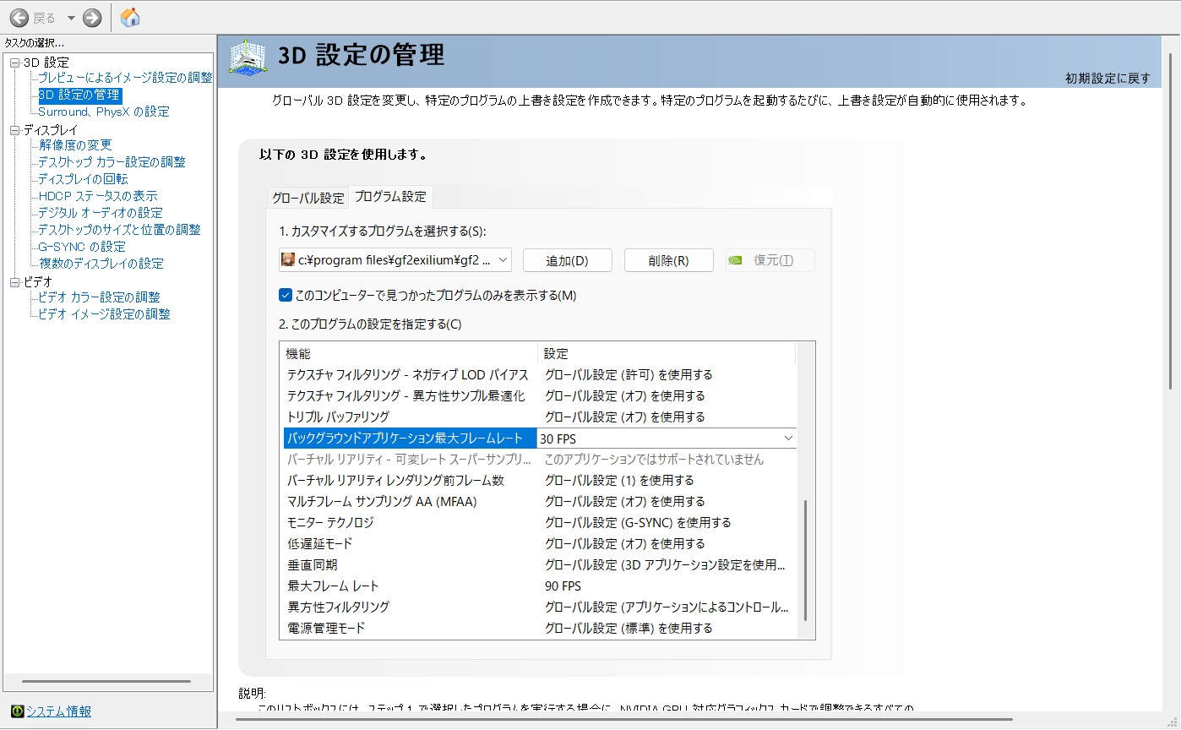Select 解像度の変更 in the task tree
The width and height of the screenshot is (1181, 730).
[75, 145]
